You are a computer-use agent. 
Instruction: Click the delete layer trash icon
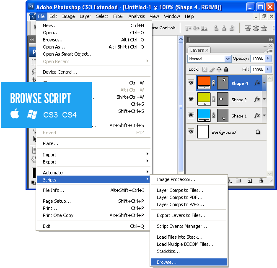click(261, 181)
